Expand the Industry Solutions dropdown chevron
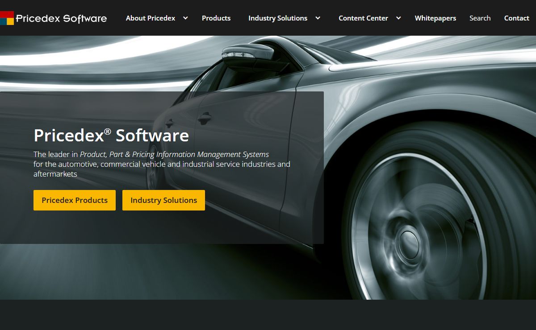Image resolution: width=536 pixels, height=330 pixels. point(318,18)
